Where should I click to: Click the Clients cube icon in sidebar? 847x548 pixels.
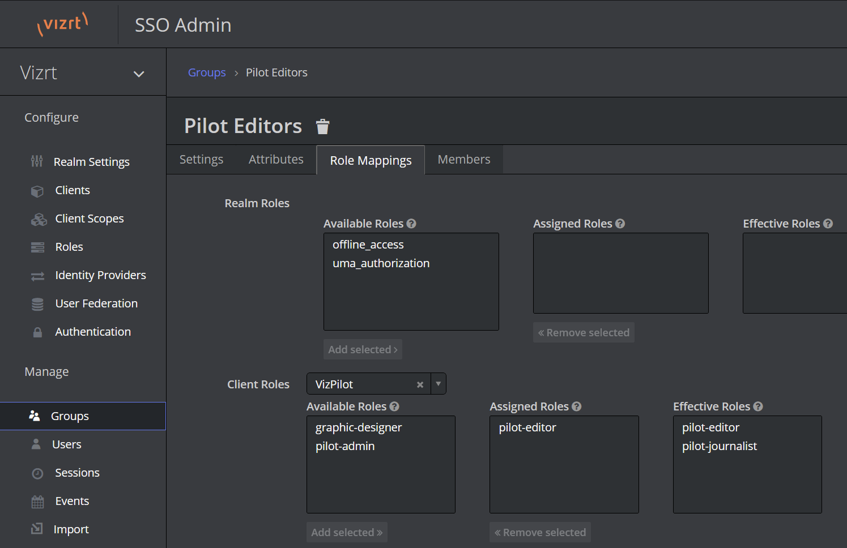point(37,191)
